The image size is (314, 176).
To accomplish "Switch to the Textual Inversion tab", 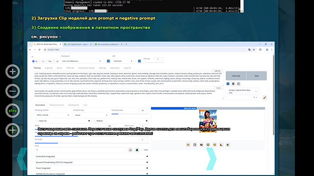I will pos(57,105).
